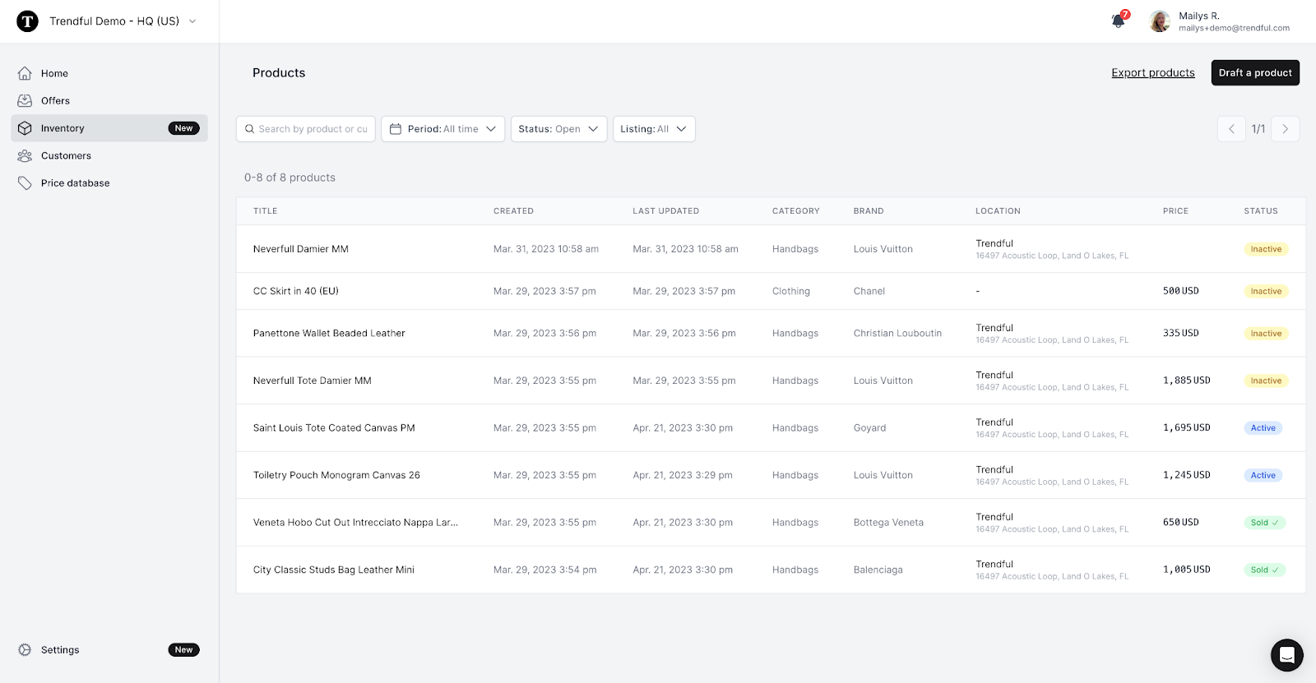
Task: Click the Christian Louboutin brand cell
Action: click(x=897, y=334)
